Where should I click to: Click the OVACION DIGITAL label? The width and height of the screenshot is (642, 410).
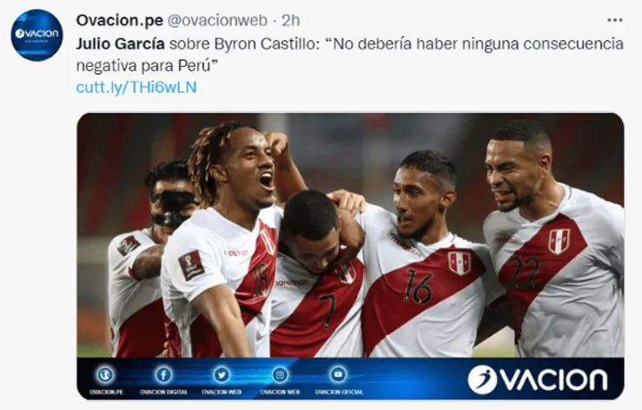[164, 392]
